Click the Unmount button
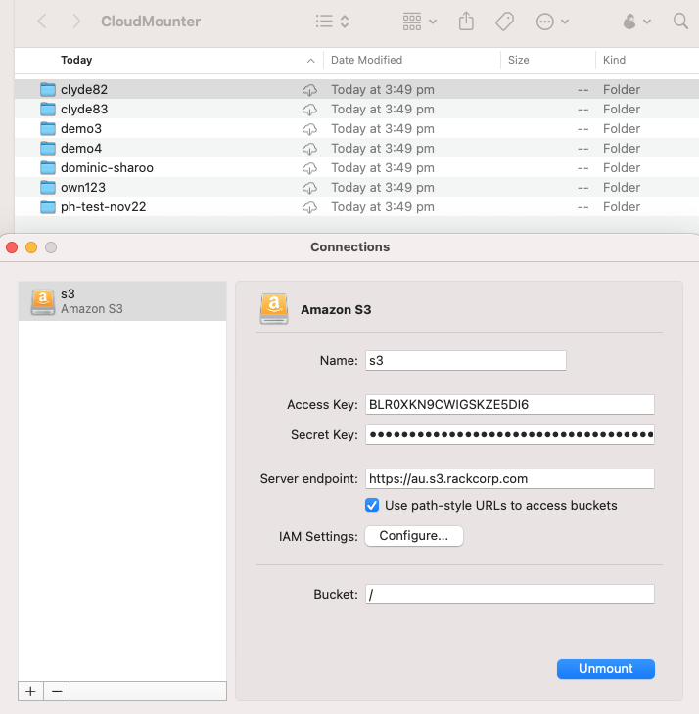Viewport: 699px width, 714px height. [x=606, y=668]
